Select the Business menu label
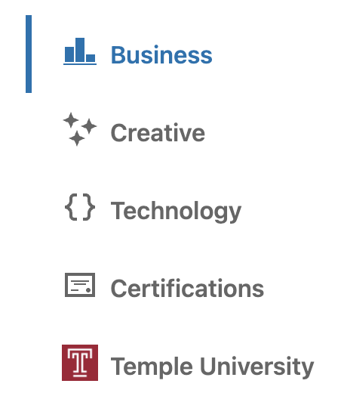 point(161,55)
